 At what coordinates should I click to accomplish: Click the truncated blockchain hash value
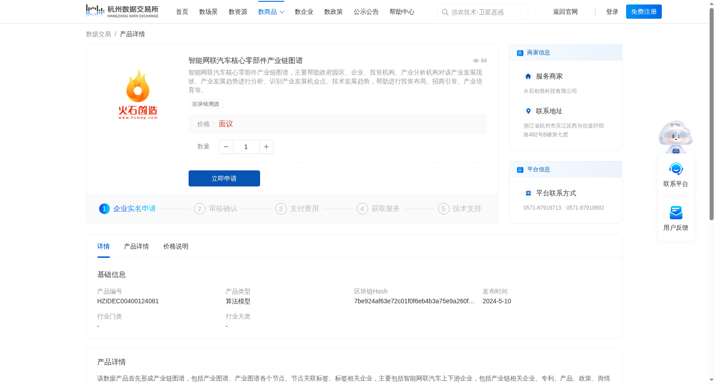point(415,301)
